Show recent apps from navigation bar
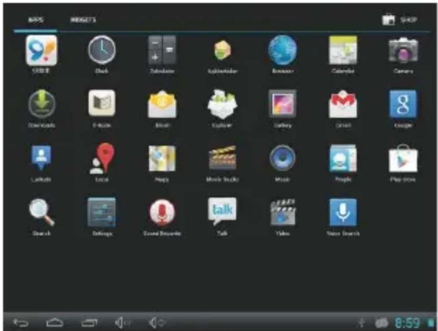Viewport: 438px width, 331px height. (89, 322)
